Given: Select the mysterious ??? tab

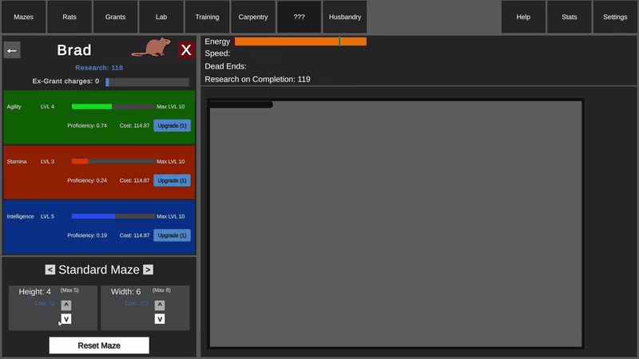Looking at the screenshot, I should coord(299,17).
